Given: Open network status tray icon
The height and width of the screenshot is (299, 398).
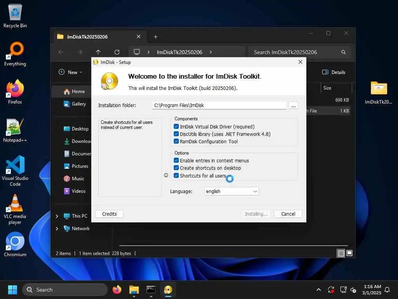Looking at the screenshot, I should click(x=343, y=290).
